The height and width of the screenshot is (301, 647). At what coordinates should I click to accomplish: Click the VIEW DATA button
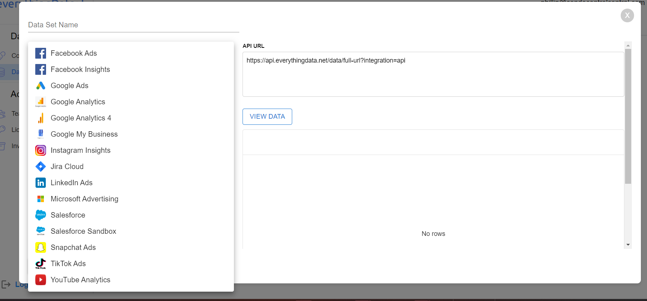(x=267, y=117)
